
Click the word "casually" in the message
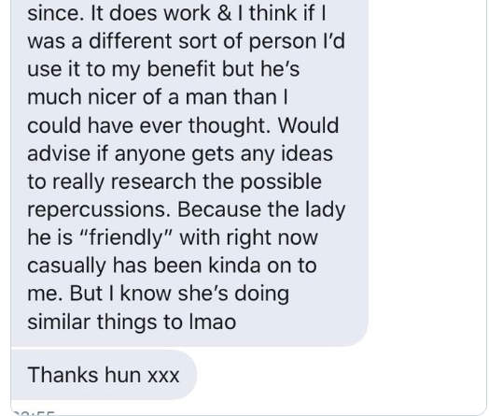click(66, 266)
